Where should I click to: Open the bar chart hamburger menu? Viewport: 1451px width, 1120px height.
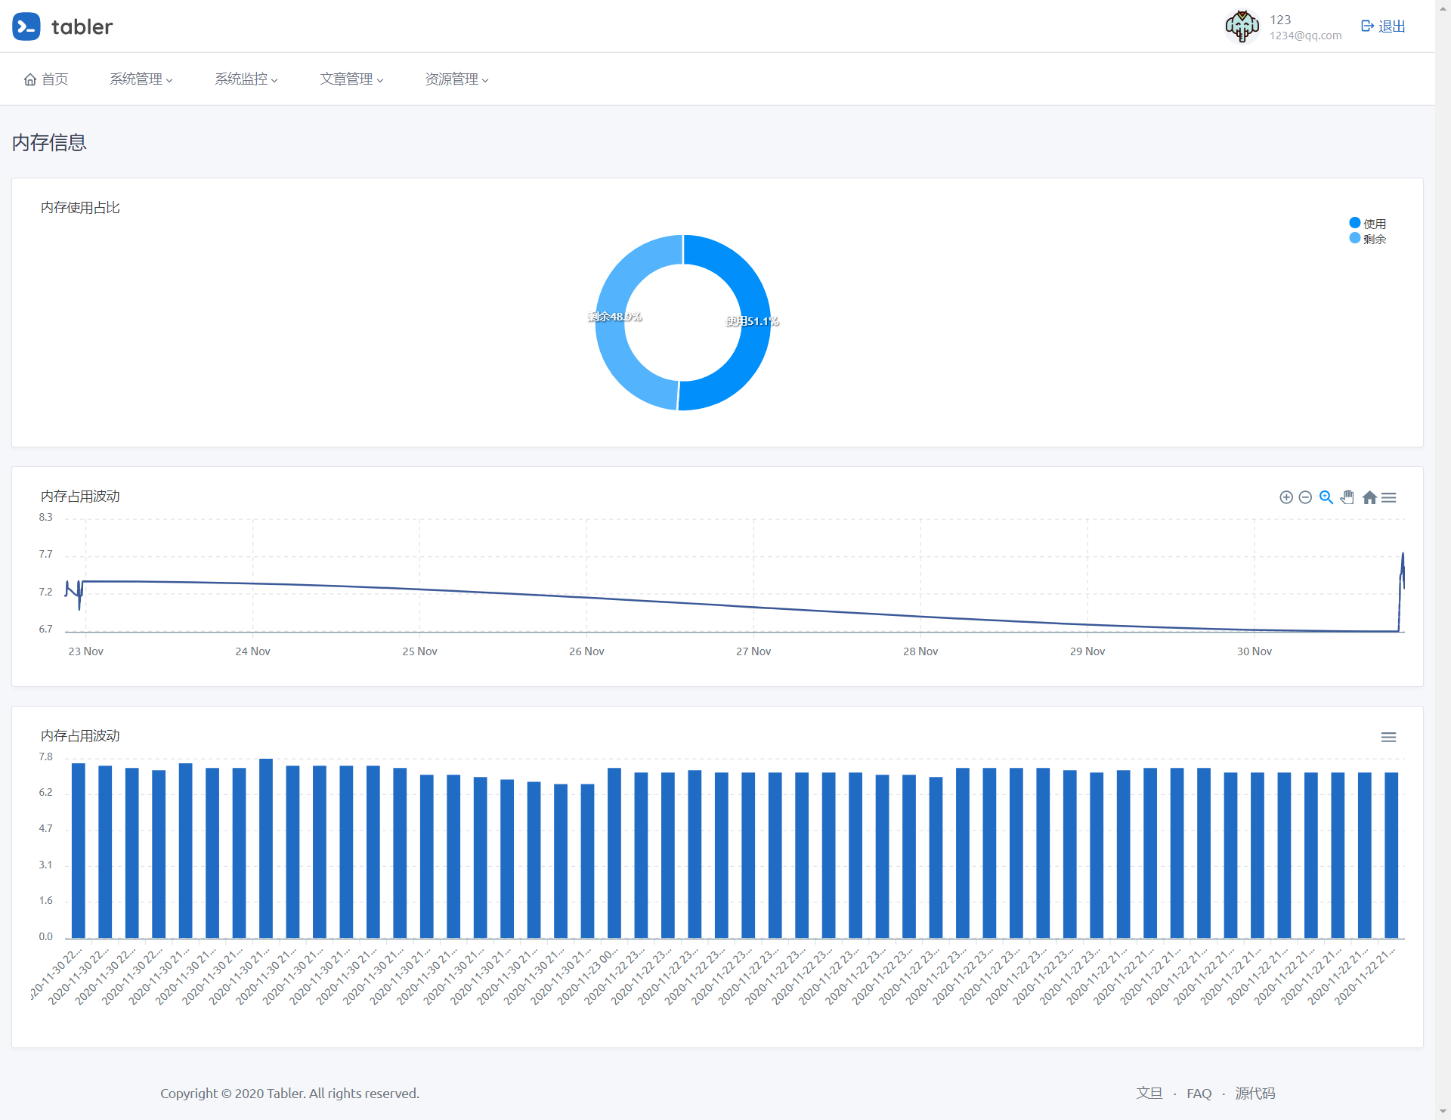coord(1389,737)
